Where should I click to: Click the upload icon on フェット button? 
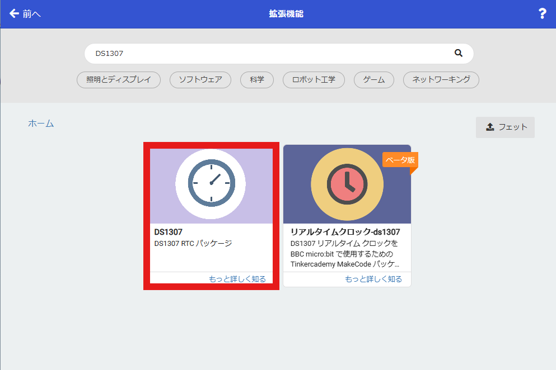(x=490, y=127)
